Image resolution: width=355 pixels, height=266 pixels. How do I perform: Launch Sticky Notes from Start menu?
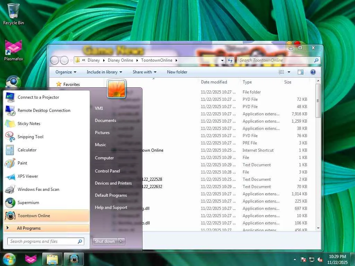(47, 124)
